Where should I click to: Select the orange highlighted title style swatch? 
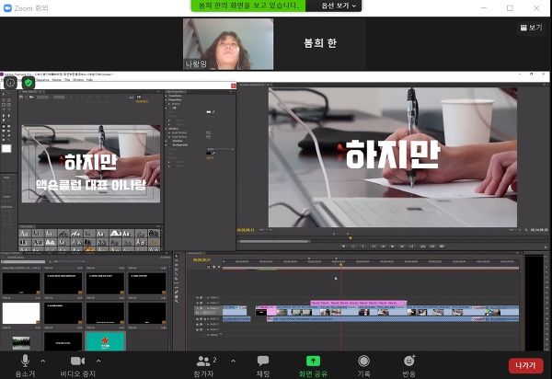click(90, 249)
